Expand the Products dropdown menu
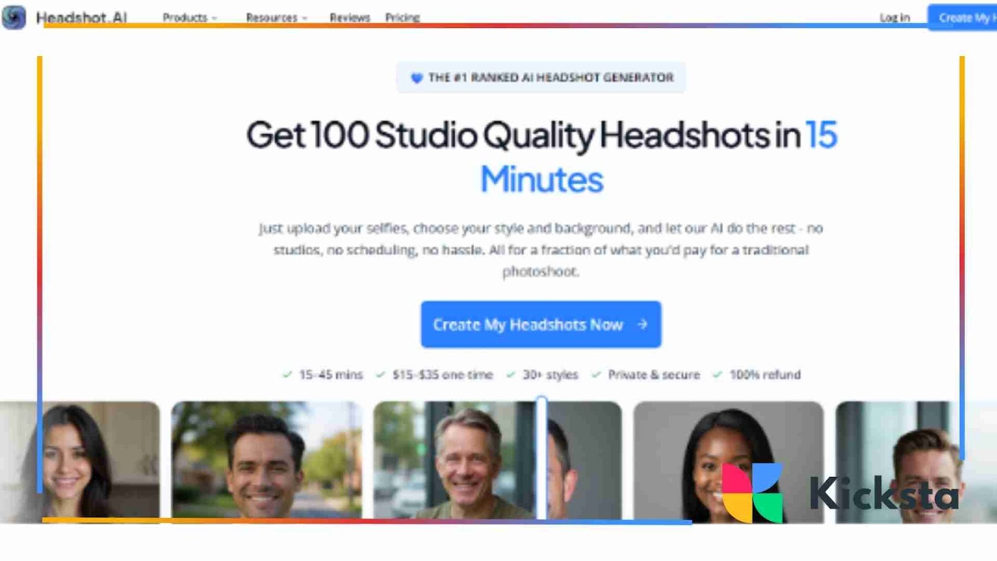This screenshot has height=561, width=997. tap(189, 17)
